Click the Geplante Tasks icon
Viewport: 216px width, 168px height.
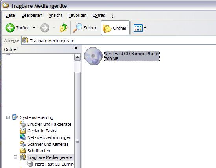(23, 130)
